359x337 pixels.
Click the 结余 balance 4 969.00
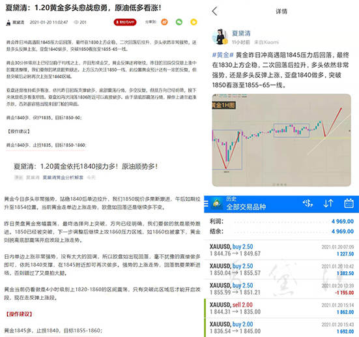click(343, 231)
